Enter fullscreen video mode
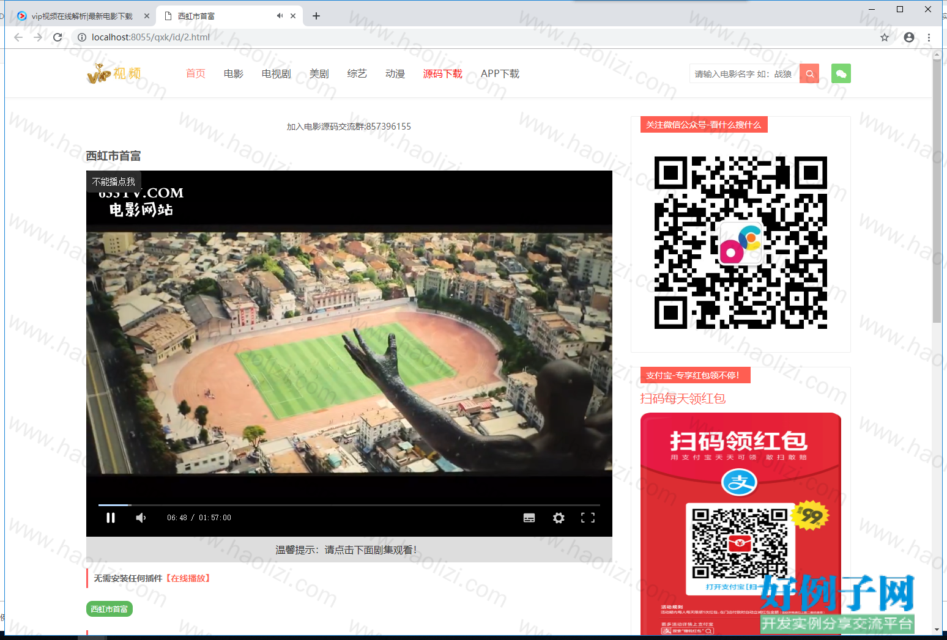Viewport: 947px width, 640px height. tap(588, 518)
